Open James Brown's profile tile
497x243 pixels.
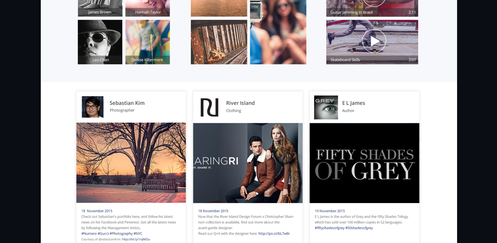point(100,8)
